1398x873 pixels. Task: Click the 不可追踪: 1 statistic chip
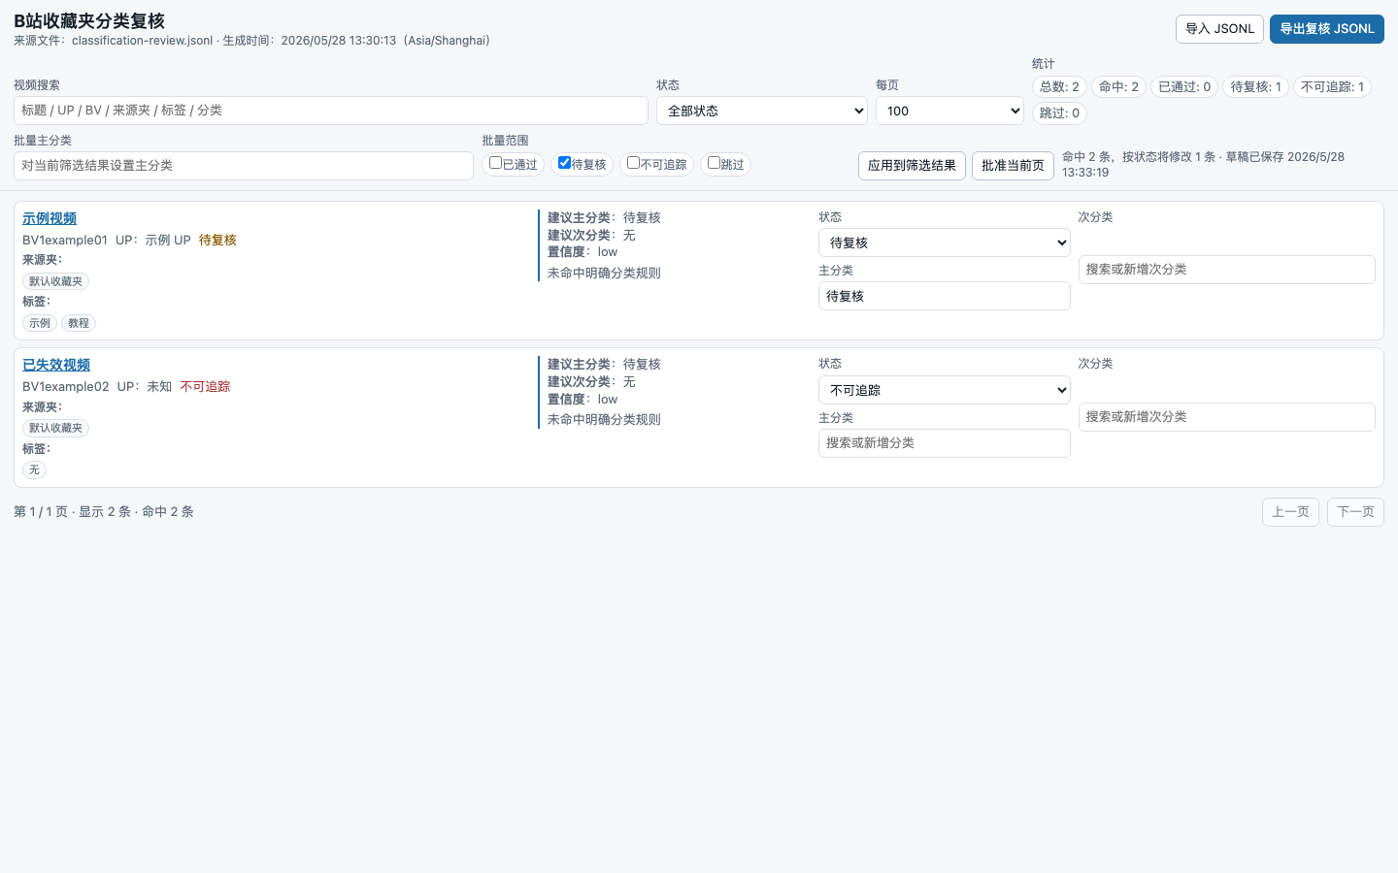[1332, 87]
